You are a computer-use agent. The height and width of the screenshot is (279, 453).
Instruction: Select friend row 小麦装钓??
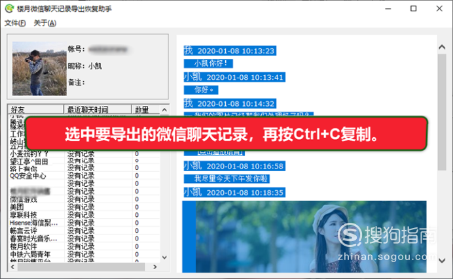(84, 154)
